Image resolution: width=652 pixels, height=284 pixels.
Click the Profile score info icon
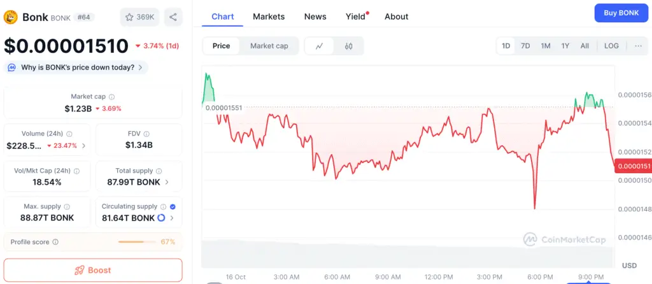pyautogui.click(x=55, y=242)
